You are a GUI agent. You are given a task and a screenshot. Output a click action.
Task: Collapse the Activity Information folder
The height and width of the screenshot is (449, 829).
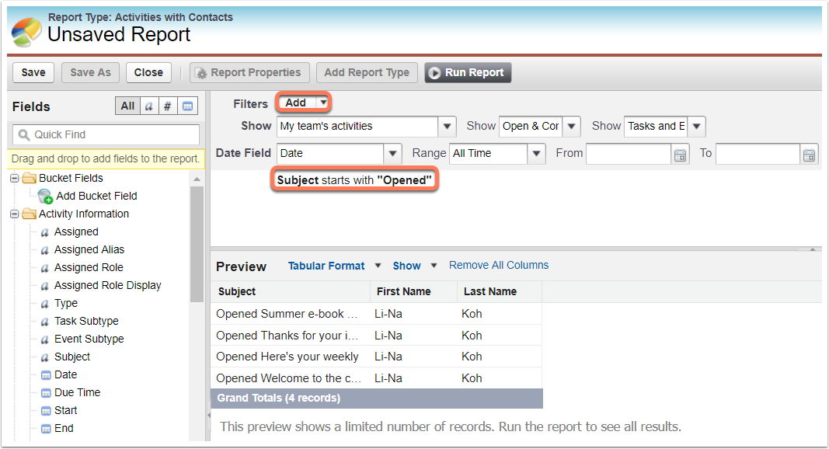coord(15,214)
